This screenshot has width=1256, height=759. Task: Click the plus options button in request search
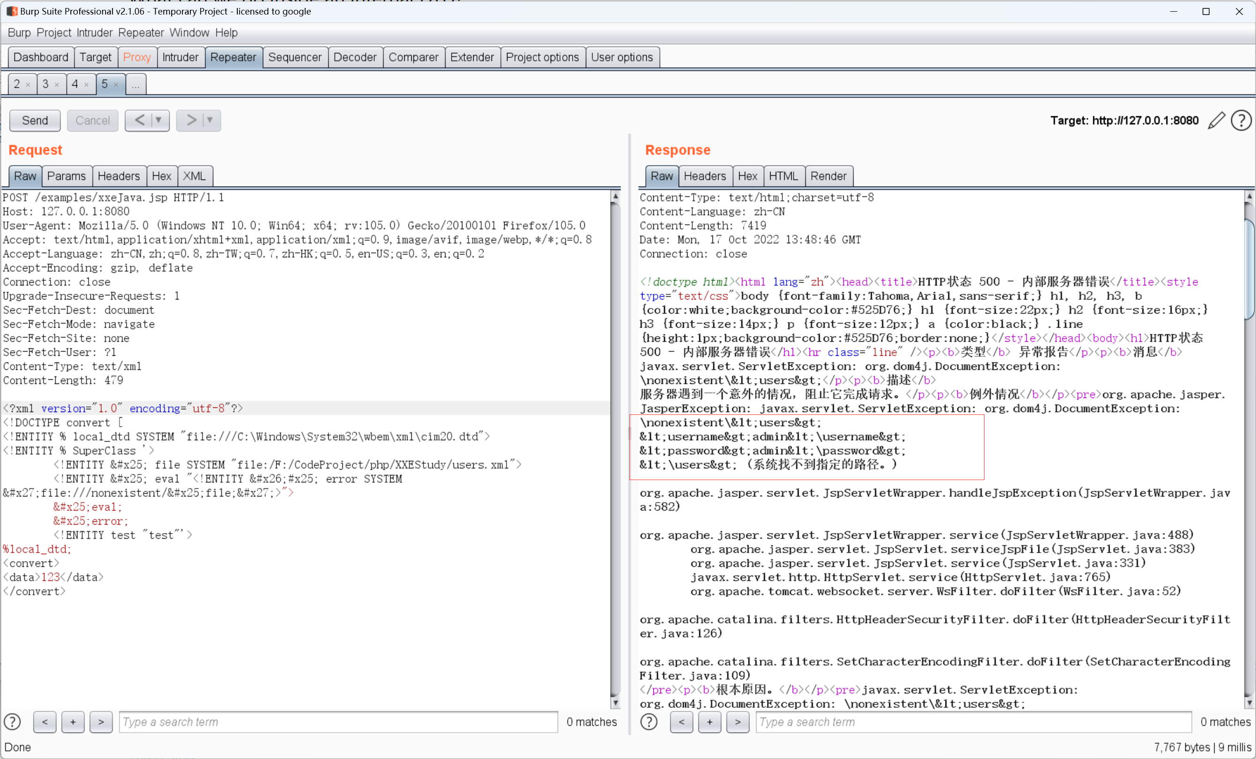click(73, 722)
